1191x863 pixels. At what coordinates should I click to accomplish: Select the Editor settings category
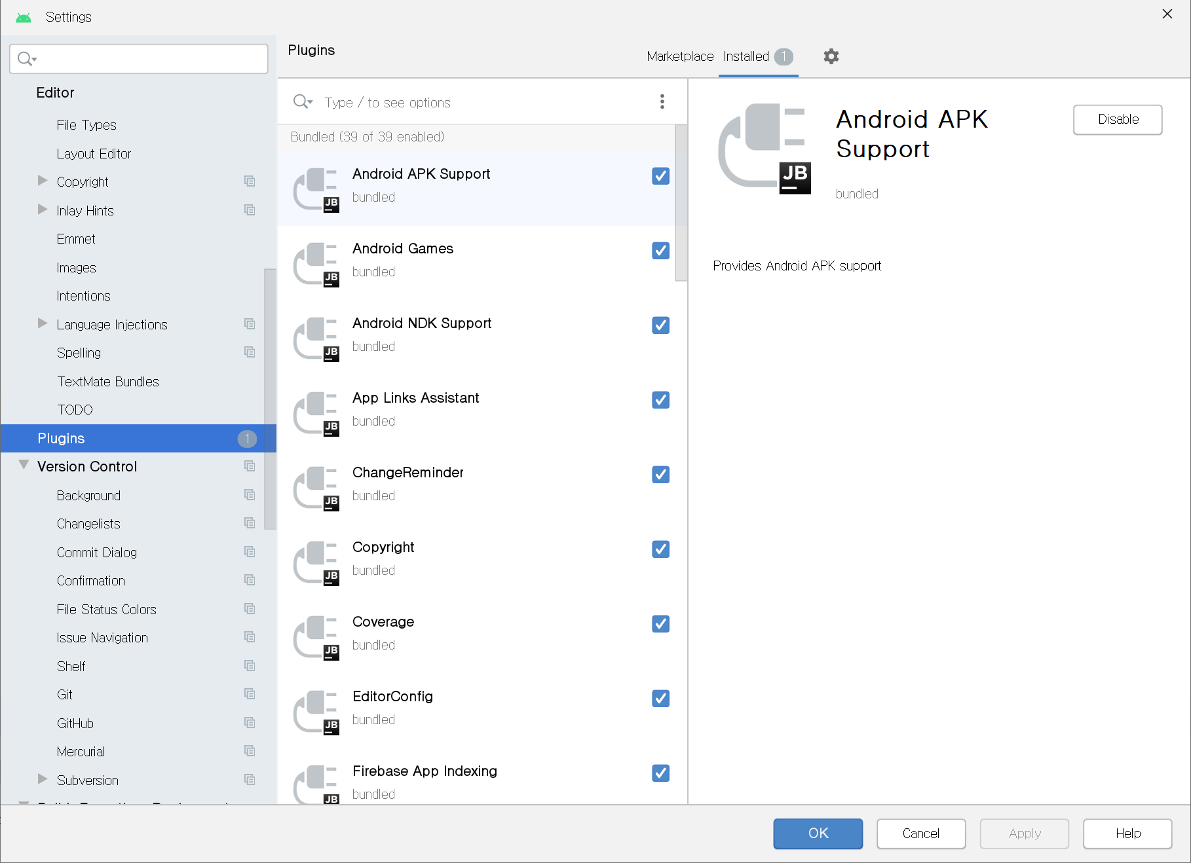(55, 93)
